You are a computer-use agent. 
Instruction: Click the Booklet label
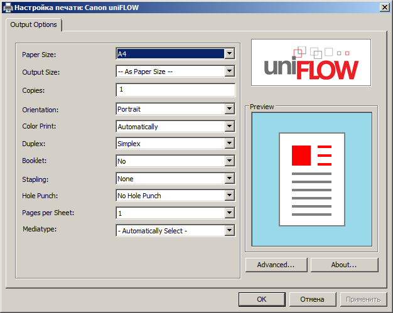point(34,161)
